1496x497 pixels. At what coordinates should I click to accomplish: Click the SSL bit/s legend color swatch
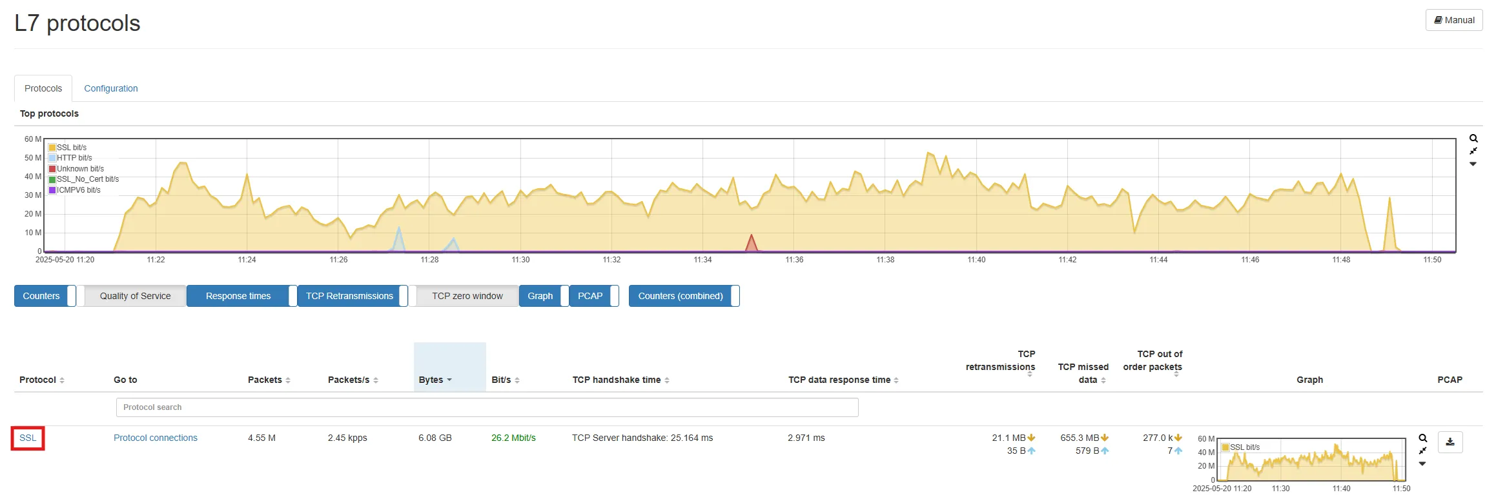click(52, 148)
